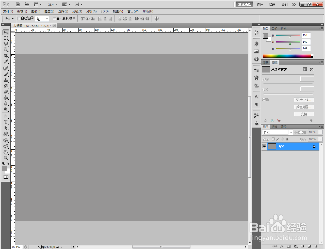The height and width of the screenshot is (249, 325).
Task: Add a pixel mask in Masks panel
Action: 305,69
